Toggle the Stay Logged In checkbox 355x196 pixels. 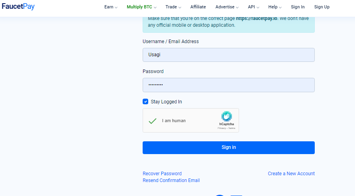click(x=145, y=101)
